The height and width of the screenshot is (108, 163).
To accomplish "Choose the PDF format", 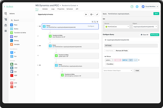I will tap(14, 75).
